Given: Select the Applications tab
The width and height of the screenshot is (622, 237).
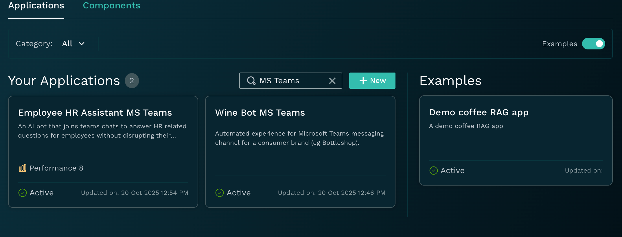Looking at the screenshot, I should pyautogui.click(x=36, y=5).
